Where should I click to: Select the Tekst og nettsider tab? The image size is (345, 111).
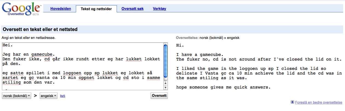point(96,9)
